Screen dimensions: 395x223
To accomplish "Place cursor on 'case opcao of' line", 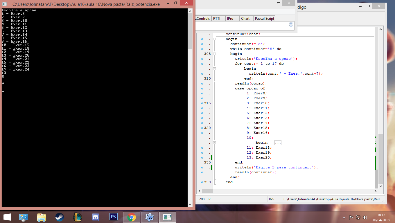I will click(x=250, y=88).
